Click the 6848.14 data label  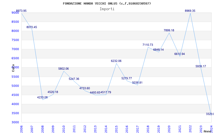tap(158, 50)
